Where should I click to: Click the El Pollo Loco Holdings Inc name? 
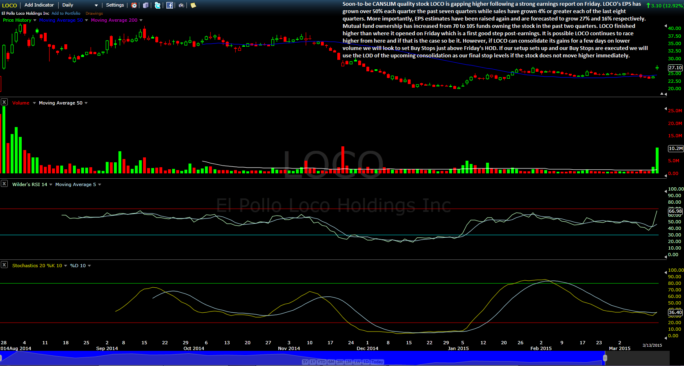pos(25,14)
